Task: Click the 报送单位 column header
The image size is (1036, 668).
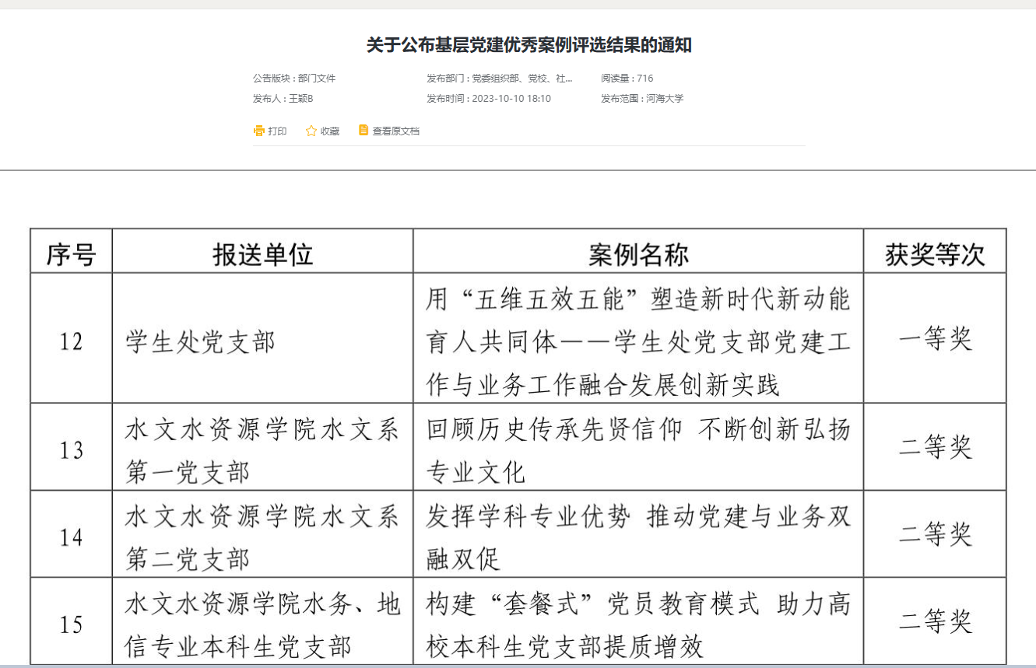Action: pyautogui.click(x=262, y=254)
